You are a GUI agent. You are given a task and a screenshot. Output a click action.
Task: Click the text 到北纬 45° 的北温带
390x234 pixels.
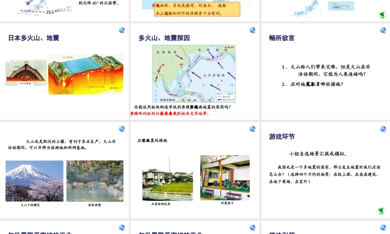pos(99,3)
